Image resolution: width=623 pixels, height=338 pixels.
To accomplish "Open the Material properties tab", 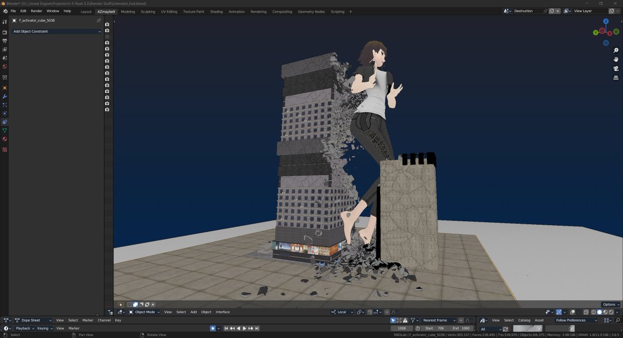I will (x=5, y=139).
